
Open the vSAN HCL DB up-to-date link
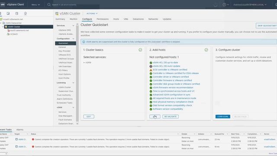(165, 62)
